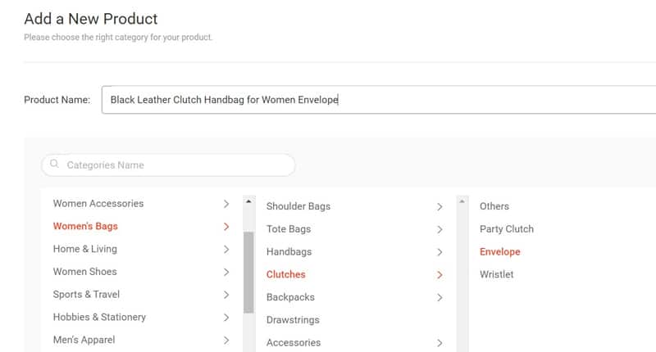Choose the Drawstrings subcategory

pyautogui.click(x=293, y=320)
